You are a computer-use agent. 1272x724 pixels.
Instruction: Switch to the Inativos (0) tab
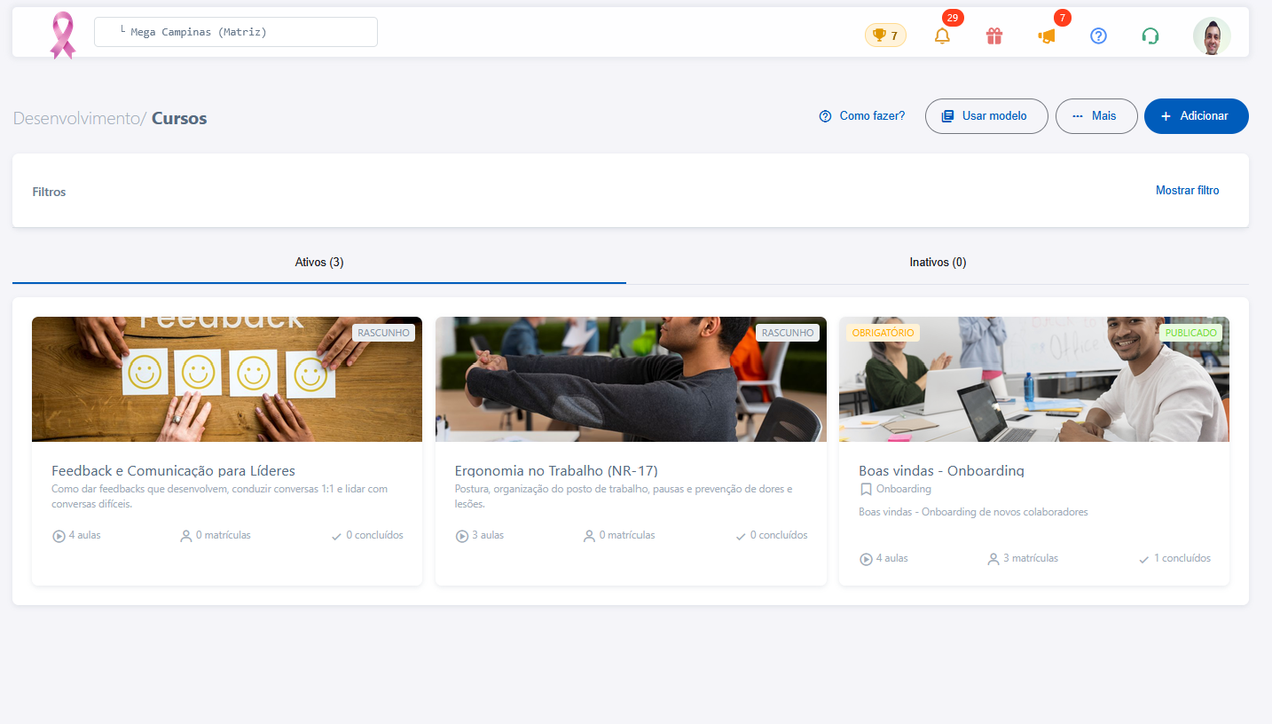(938, 263)
